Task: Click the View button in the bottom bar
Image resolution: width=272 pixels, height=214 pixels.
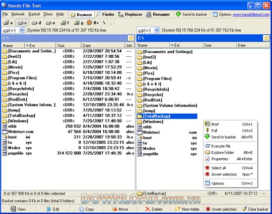Action: click(x=18, y=209)
